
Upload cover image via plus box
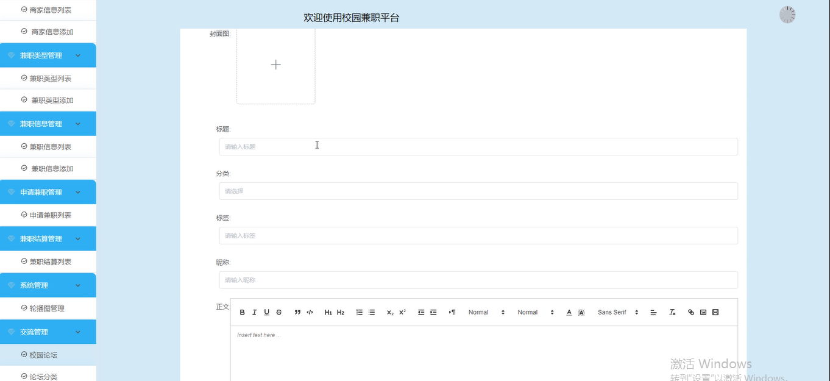coord(276,65)
